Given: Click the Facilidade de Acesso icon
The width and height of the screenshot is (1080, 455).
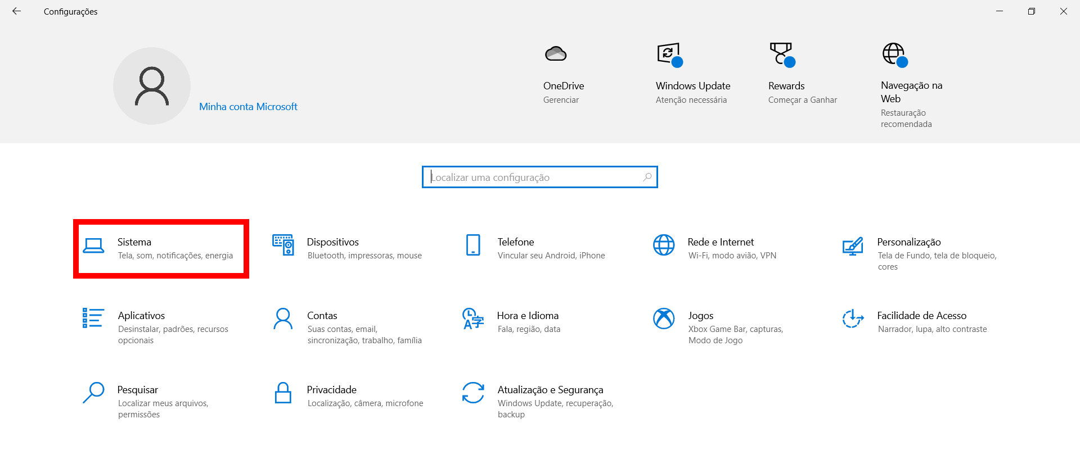Looking at the screenshot, I should coord(853,319).
